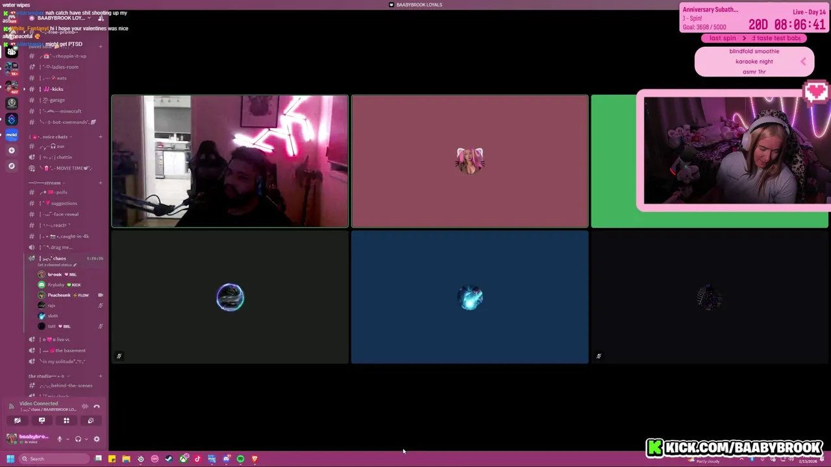Toggle noise suppression waveform icon
The image size is (831, 467).
[84, 406]
